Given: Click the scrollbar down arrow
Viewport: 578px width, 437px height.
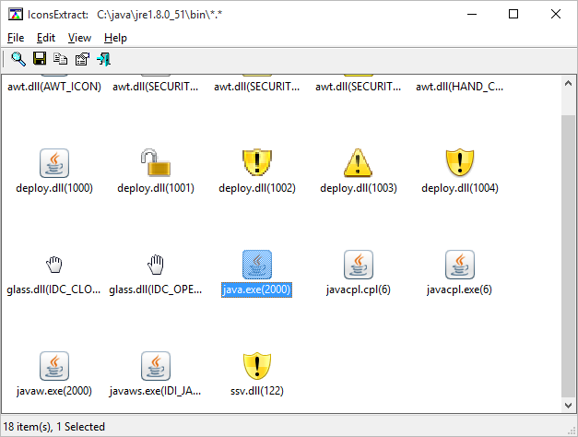Looking at the screenshot, I should (x=568, y=406).
